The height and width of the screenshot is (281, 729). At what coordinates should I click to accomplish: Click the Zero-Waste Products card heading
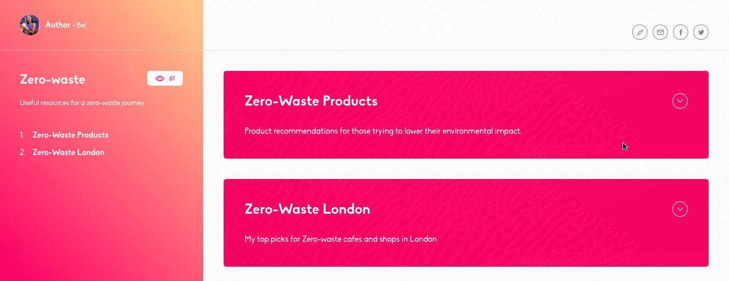311,101
